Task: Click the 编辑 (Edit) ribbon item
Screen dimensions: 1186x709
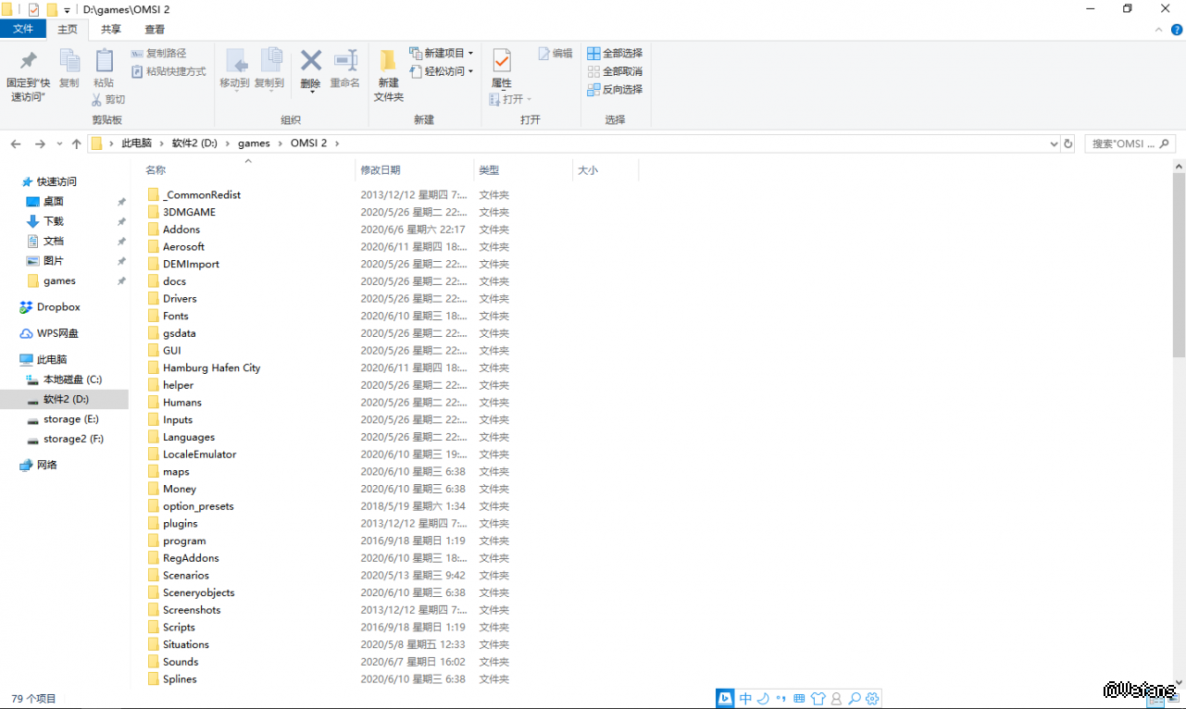Action: pos(556,54)
